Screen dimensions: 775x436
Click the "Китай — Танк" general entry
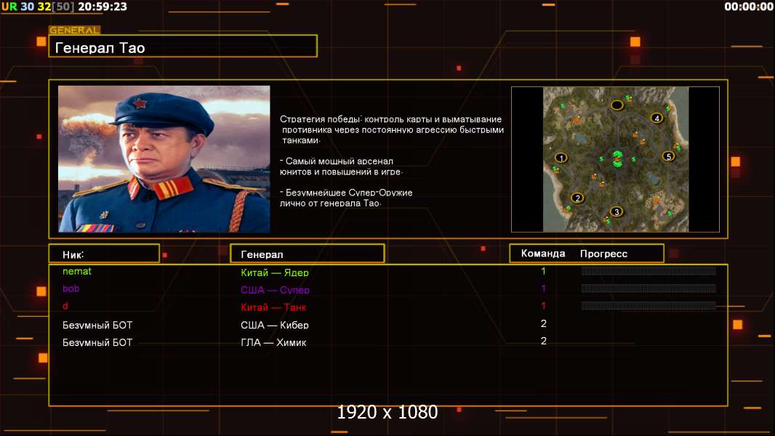pyautogui.click(x=273, y=307)
